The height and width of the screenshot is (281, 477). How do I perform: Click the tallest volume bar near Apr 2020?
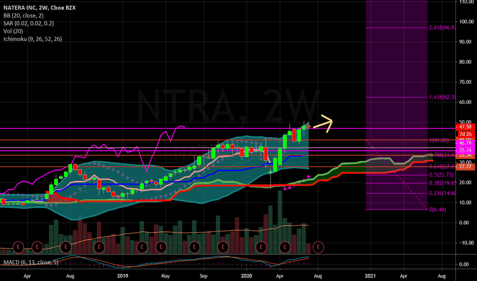(x=280, y=222)
